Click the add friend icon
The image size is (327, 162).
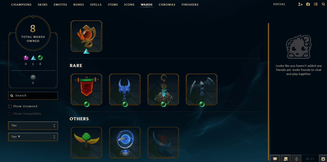coord(300,4)
